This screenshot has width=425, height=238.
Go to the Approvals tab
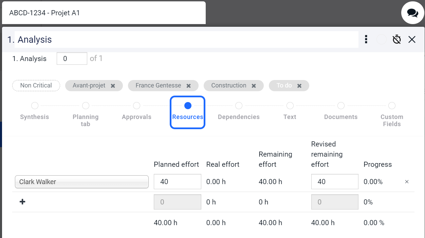[136, 112]
